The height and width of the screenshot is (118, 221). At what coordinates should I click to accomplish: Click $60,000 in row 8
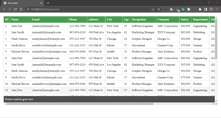[x=185, y=71]
